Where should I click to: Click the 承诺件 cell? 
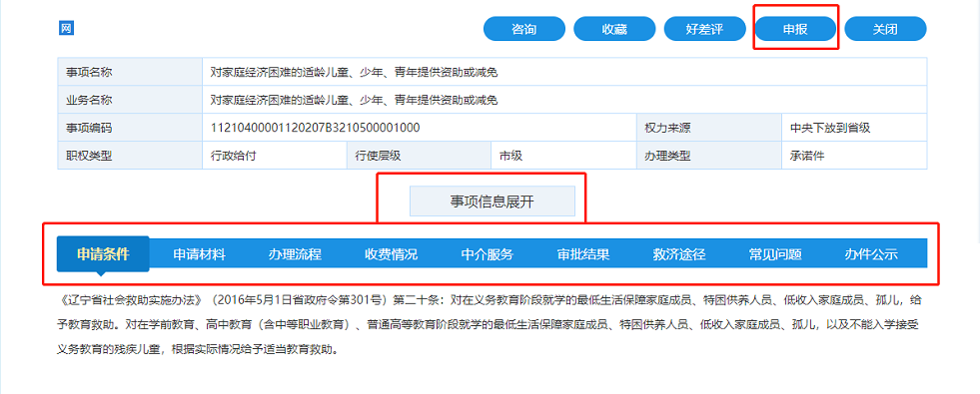[x=854, y=156]
